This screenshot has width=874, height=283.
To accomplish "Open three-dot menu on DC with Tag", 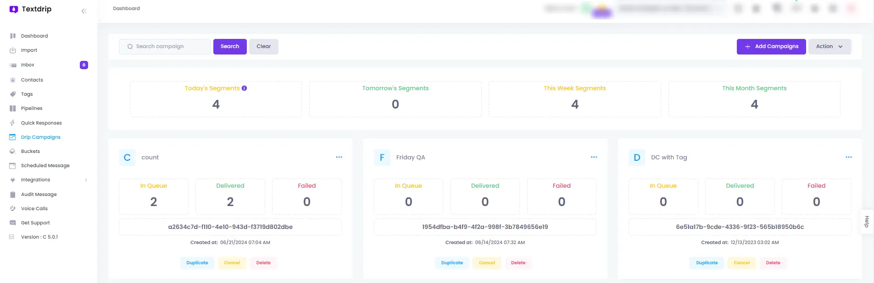I will coord(848,157).
